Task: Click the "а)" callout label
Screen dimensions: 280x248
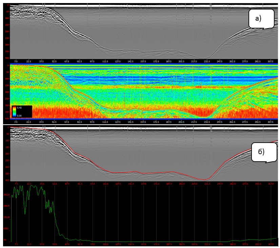Action: click(x=261, y=18)
